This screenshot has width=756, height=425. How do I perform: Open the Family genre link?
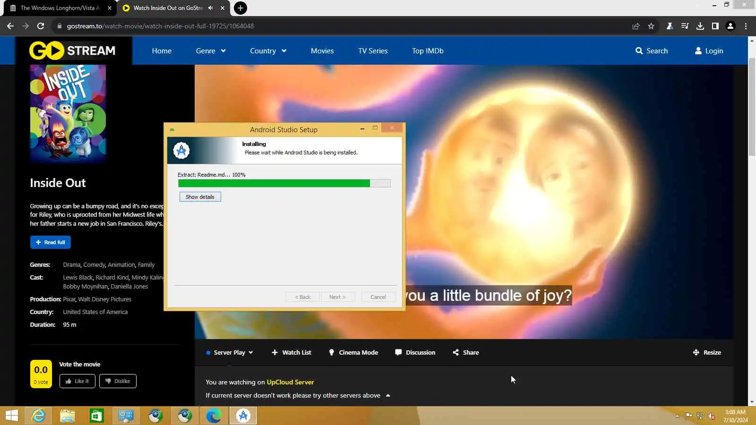(146, 265)
